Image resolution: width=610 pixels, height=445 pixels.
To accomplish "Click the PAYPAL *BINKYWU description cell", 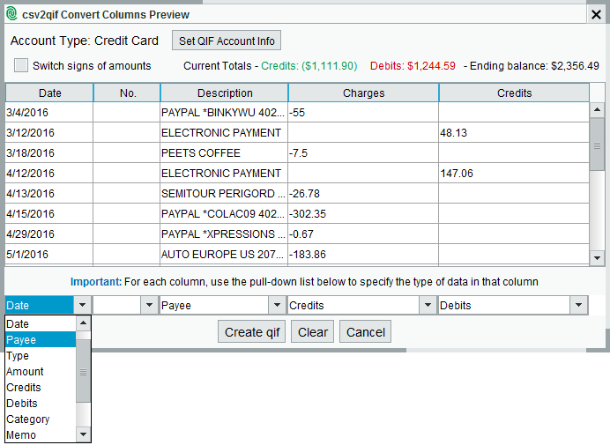I will point(224,113).
